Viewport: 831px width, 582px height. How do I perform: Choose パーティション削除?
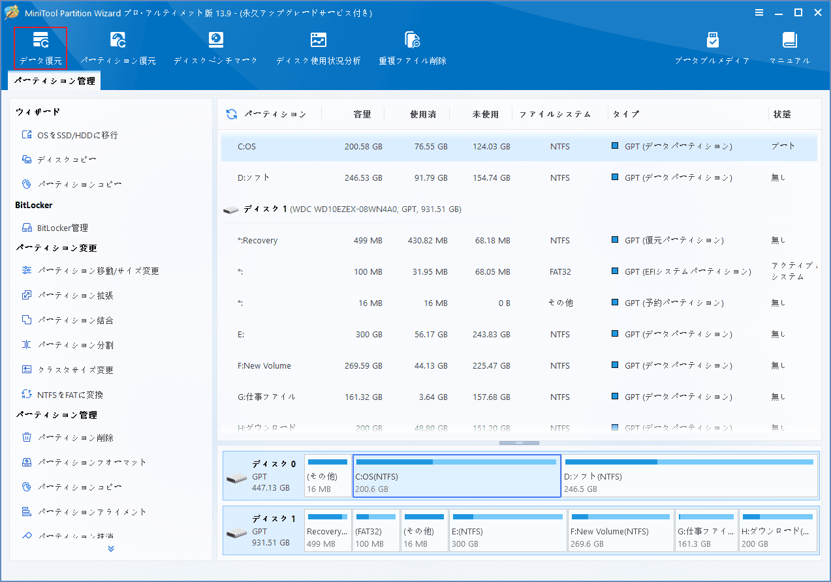pyautogui.click(x=67, y=438)
